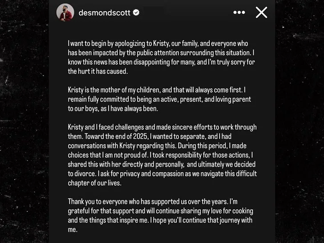Click the desmondscott username link
The width and height of the screenshot is (324, 243).
(x=104, y=13)
